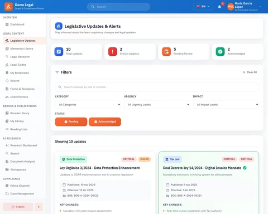This screenshot has height=214, width=268.
Task: Click the Effective: 1 dic 2025 text
Action: [x=183, y=190]
